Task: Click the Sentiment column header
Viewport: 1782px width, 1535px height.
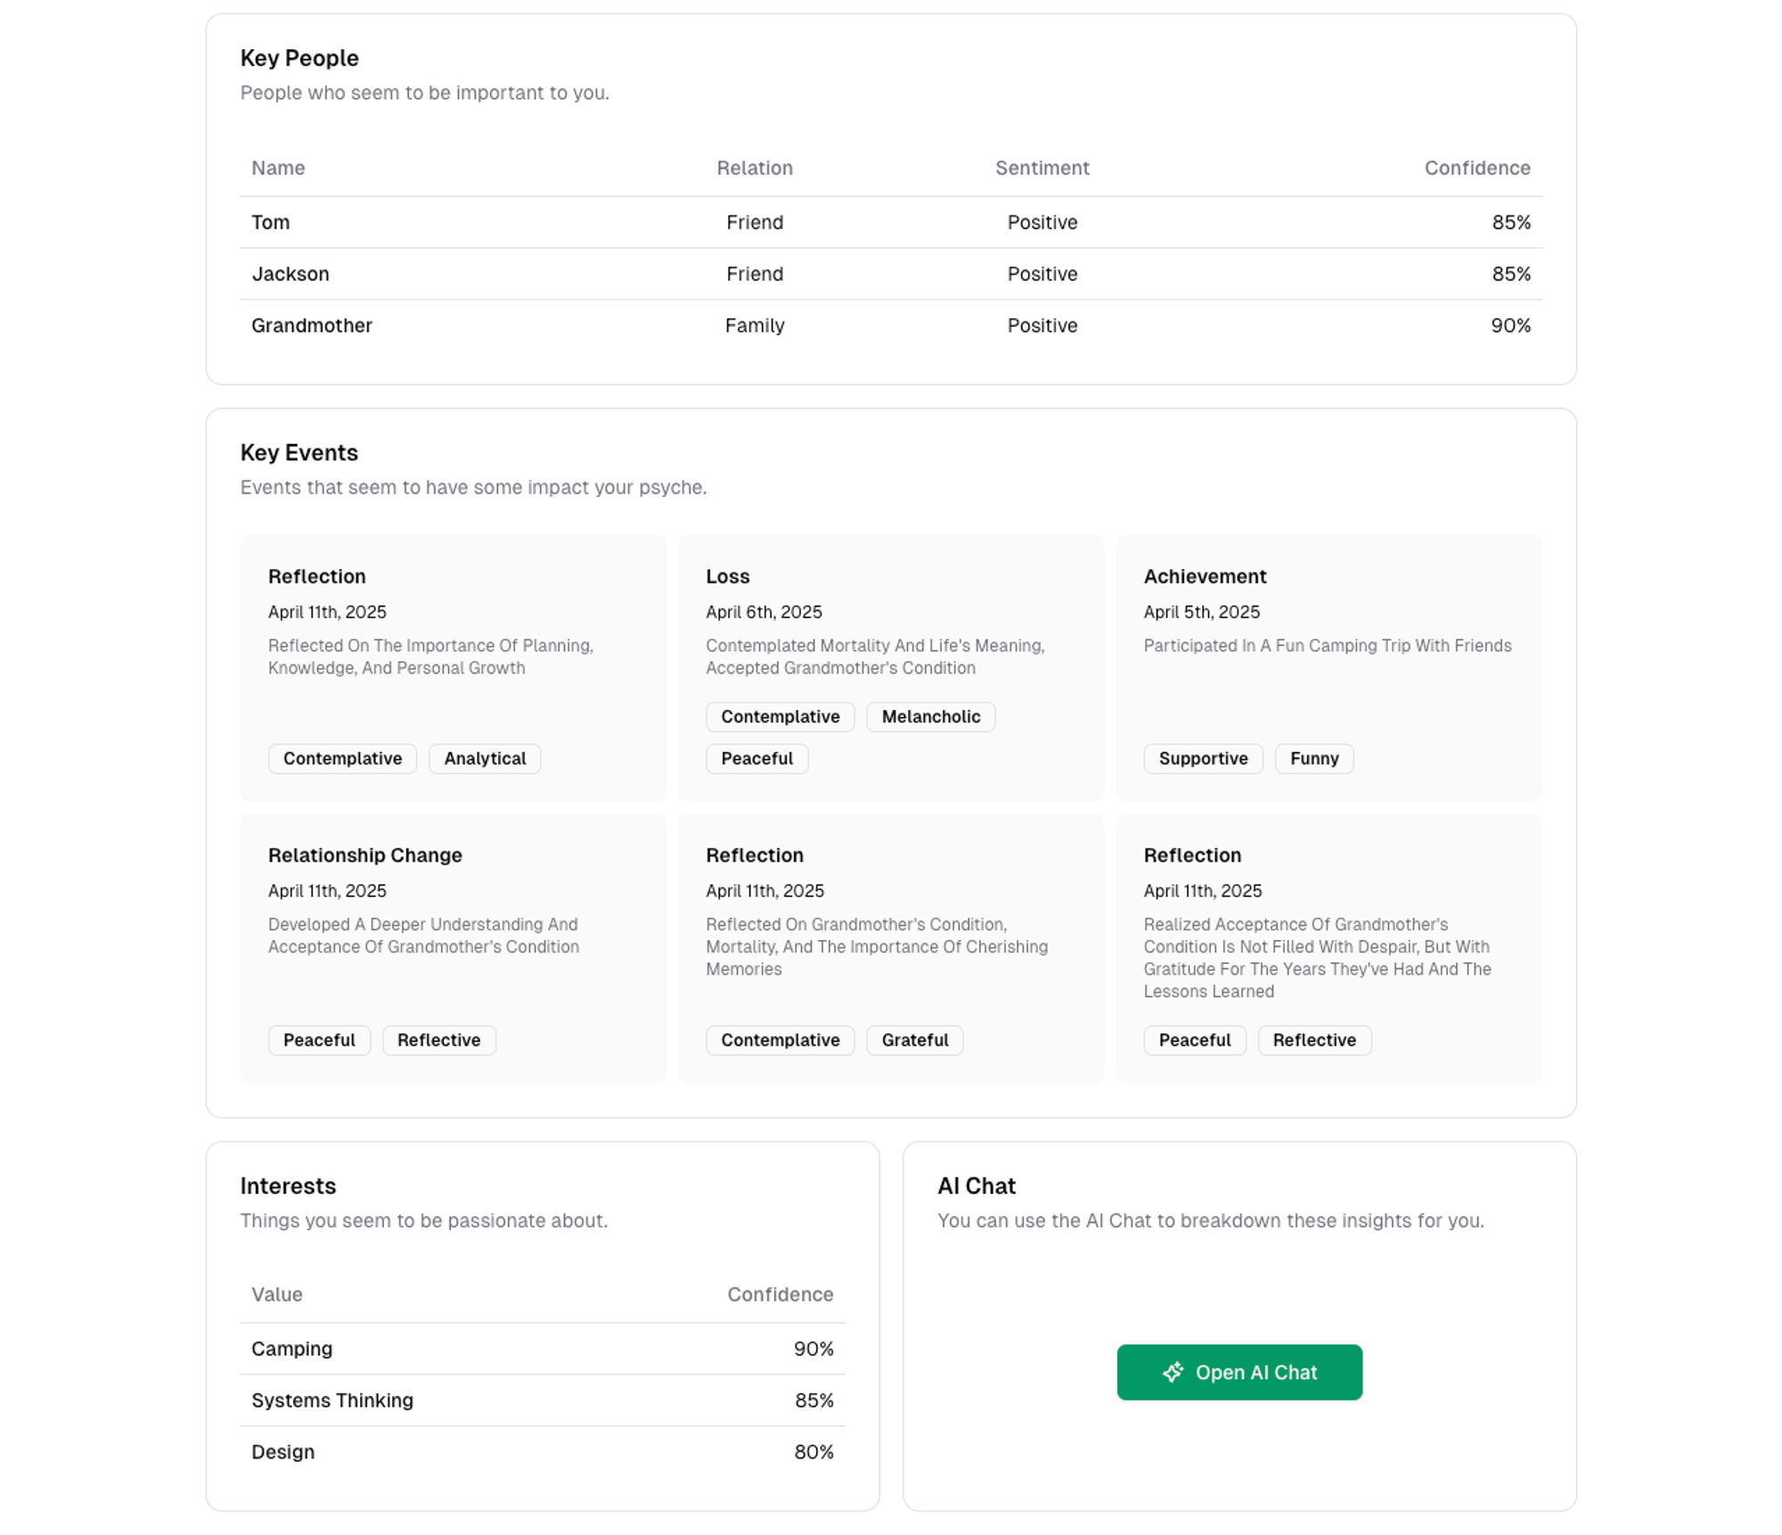Action: [x=1042, y=167]
